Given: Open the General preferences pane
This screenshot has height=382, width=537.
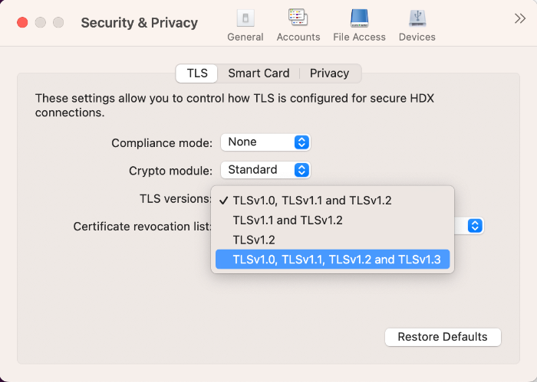Looking at the screenshot, I should (245, 25).
